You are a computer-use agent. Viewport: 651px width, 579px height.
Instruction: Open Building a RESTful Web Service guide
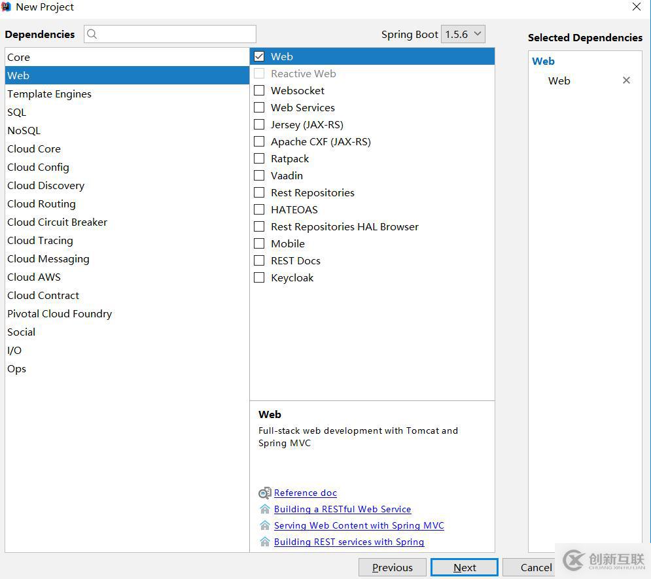(343, 509)
